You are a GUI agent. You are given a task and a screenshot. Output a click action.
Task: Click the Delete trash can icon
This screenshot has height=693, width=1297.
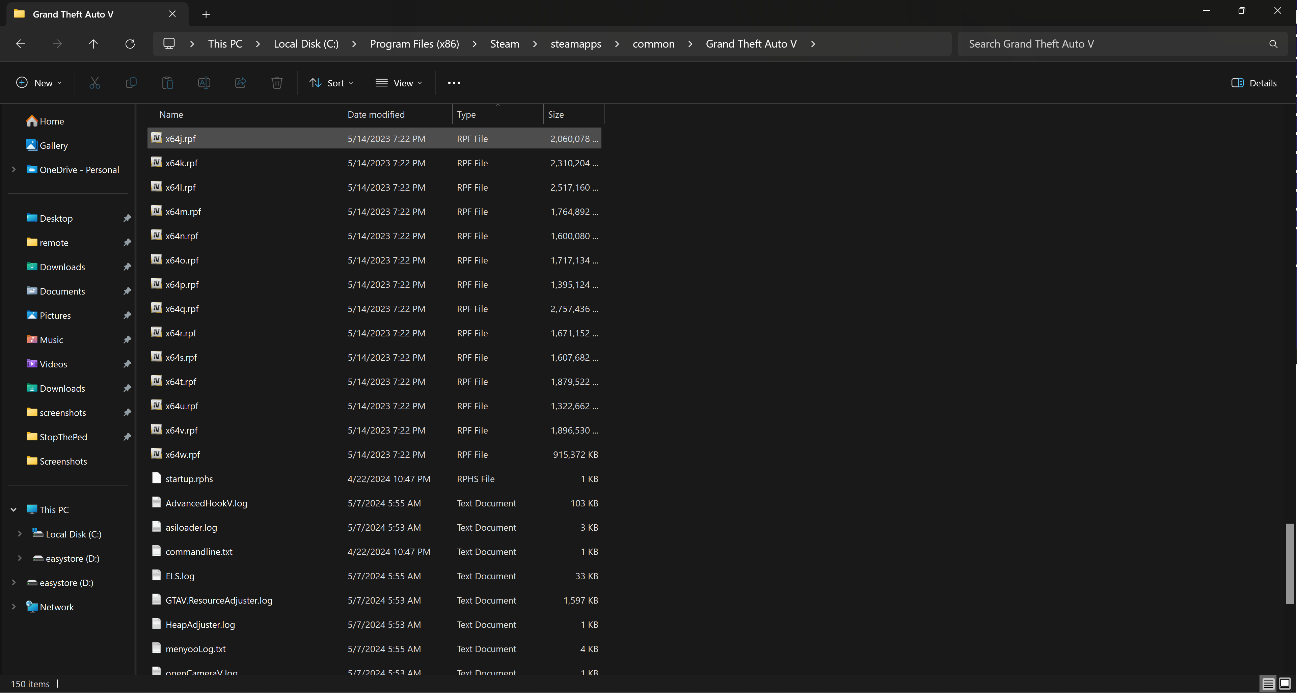click(277, 83)
